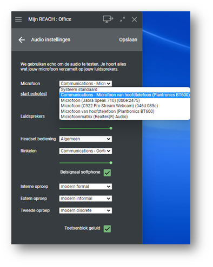Open the hamburger menu icon

pyautogui.click(x=18, y=19)
